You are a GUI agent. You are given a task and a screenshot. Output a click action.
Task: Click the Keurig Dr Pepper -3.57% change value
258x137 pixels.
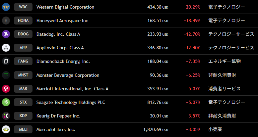point(193,116)
